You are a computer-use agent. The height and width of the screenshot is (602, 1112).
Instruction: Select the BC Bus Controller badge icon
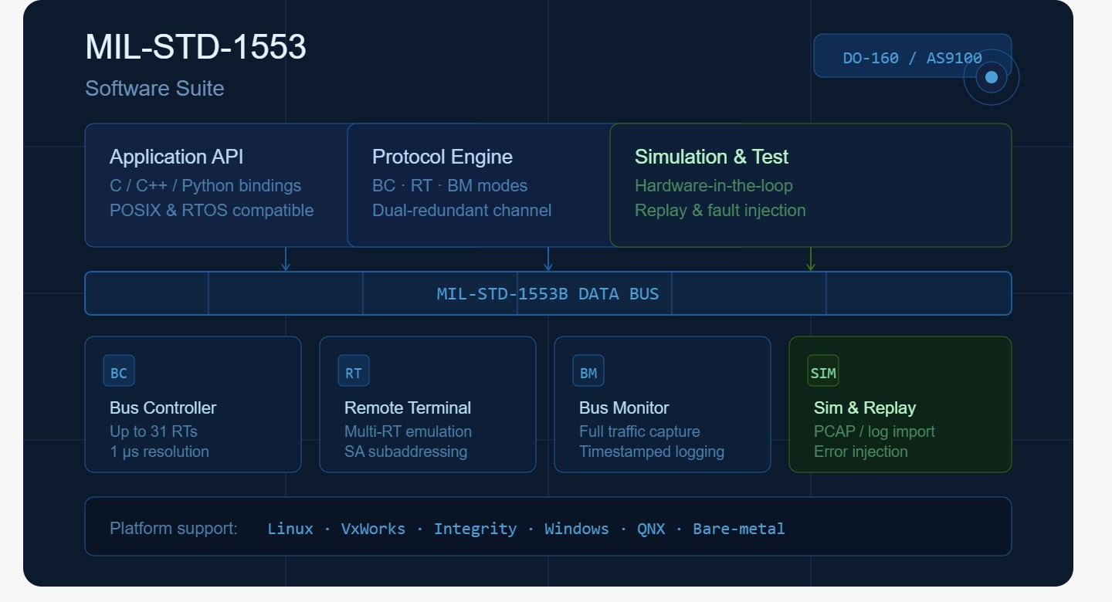tap(118, 370)
